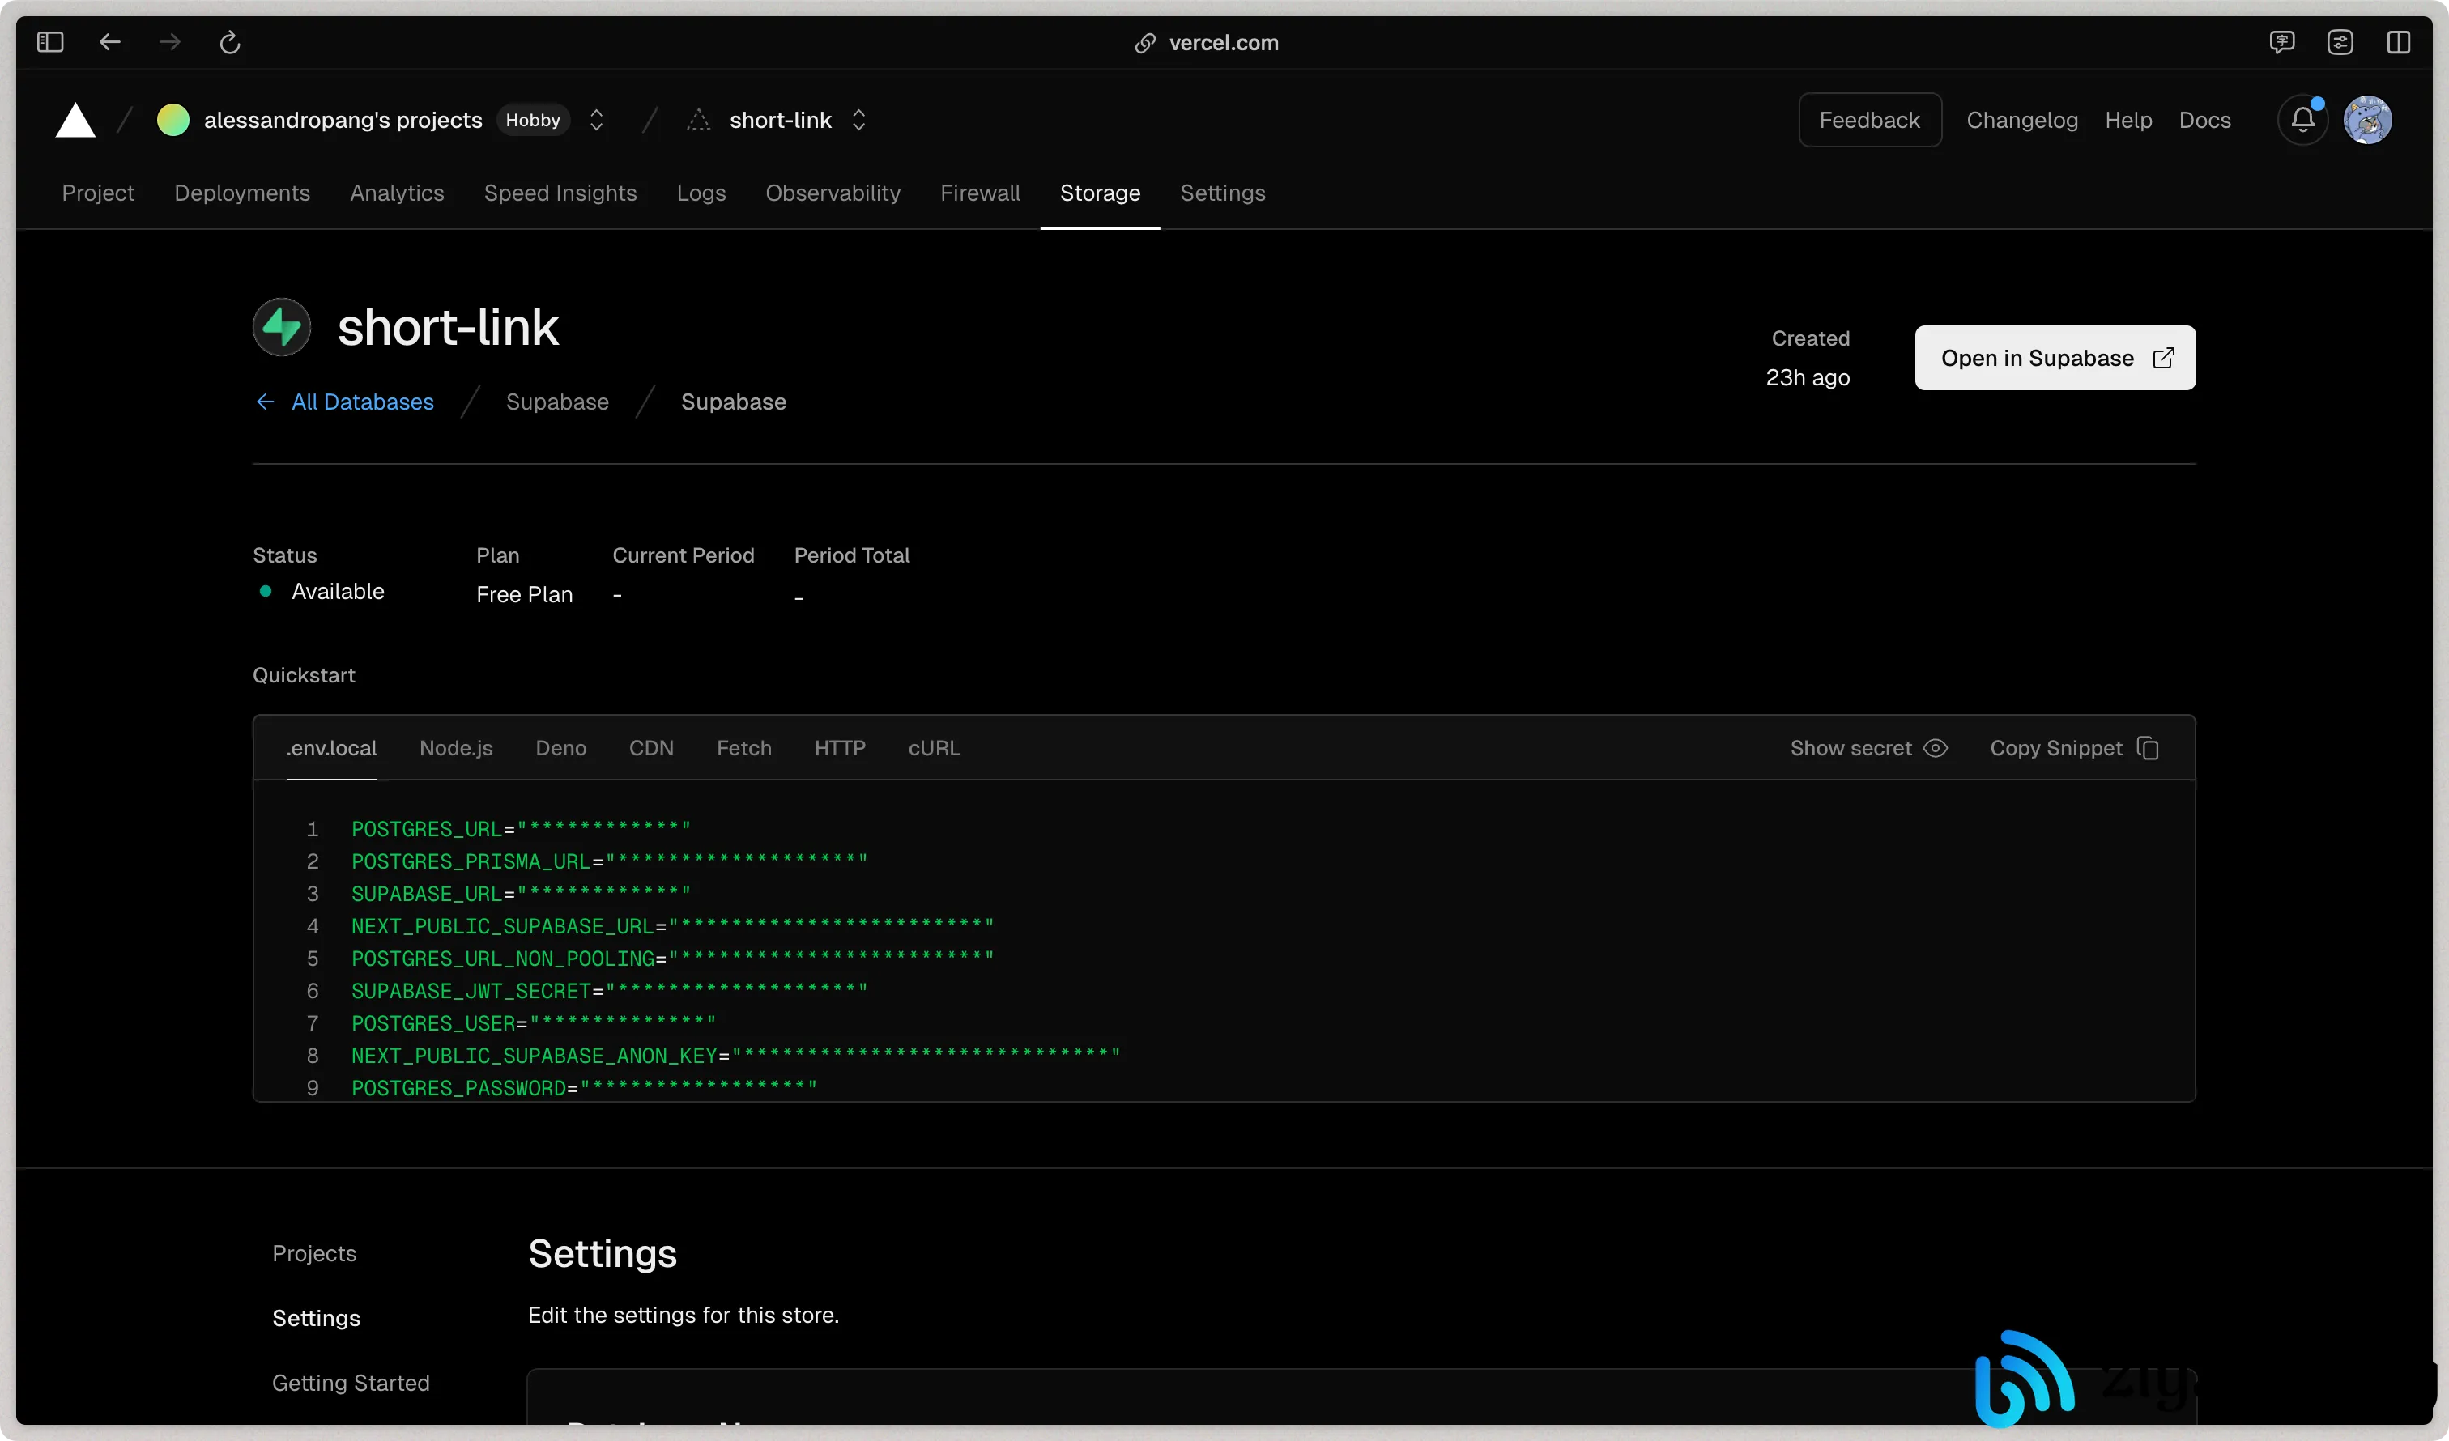This screenshot has width=2449, height=1441.
Task: Open the project Settings tab
Action: pos(1223,193)
